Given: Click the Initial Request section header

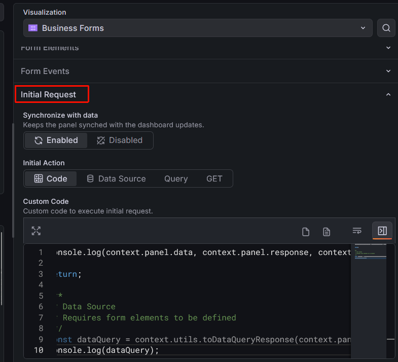Looking at the screenshot, I should pos(49,95).
